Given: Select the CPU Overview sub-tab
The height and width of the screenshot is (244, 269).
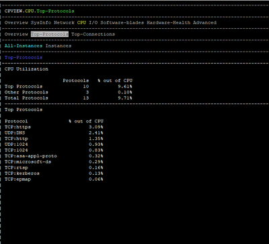Looking at the screenshot, I should (16, 34).
